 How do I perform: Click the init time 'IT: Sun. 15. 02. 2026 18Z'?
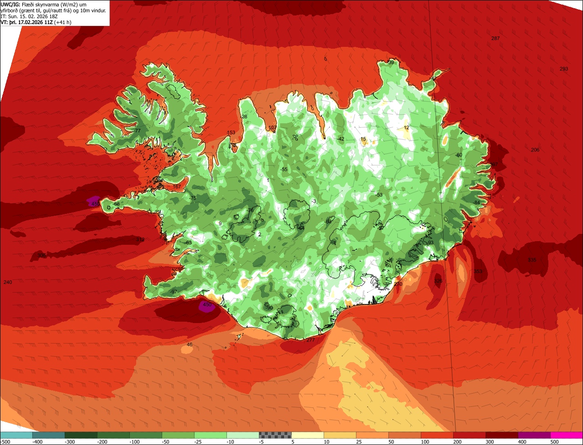tap(29, 16)
